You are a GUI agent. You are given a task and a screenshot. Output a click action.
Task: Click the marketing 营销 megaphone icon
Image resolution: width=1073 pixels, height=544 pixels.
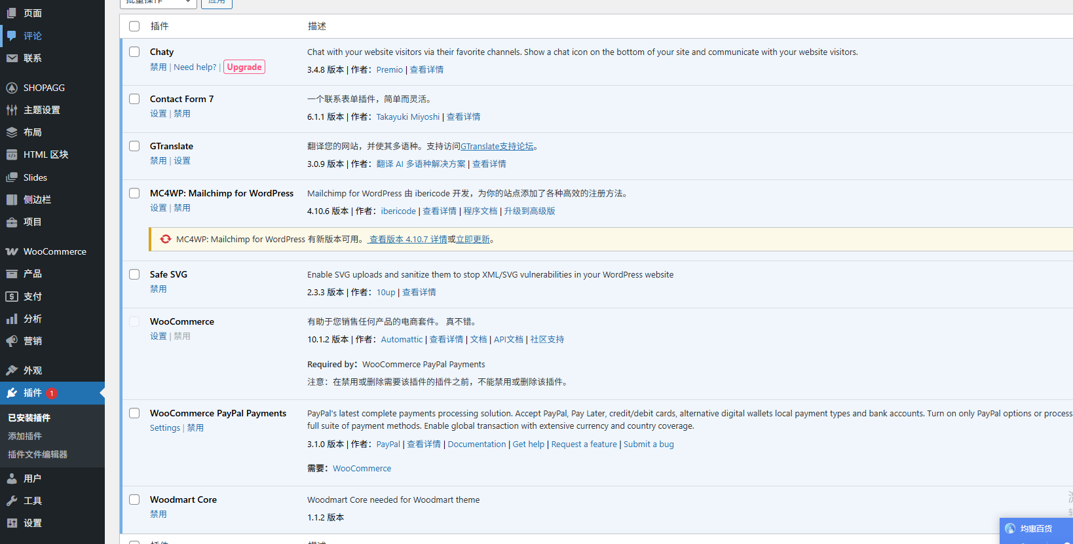12,341
